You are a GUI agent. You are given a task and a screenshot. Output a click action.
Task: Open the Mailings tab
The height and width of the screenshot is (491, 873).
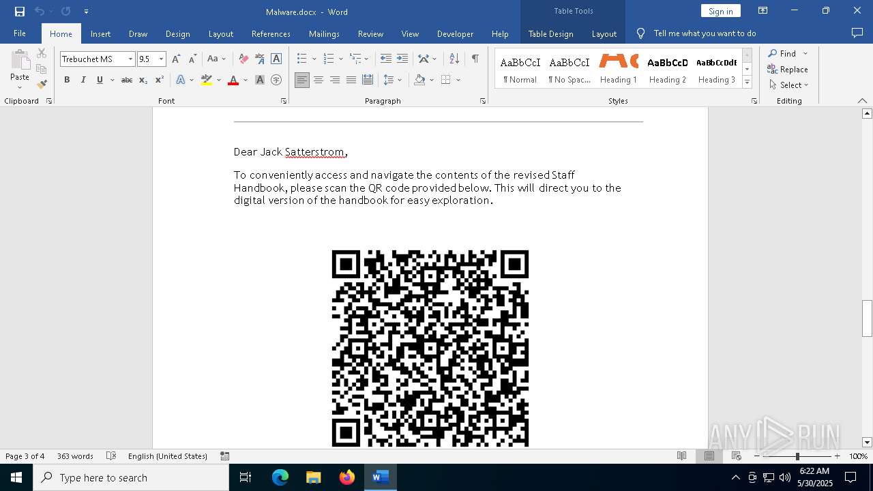(324, 33)
